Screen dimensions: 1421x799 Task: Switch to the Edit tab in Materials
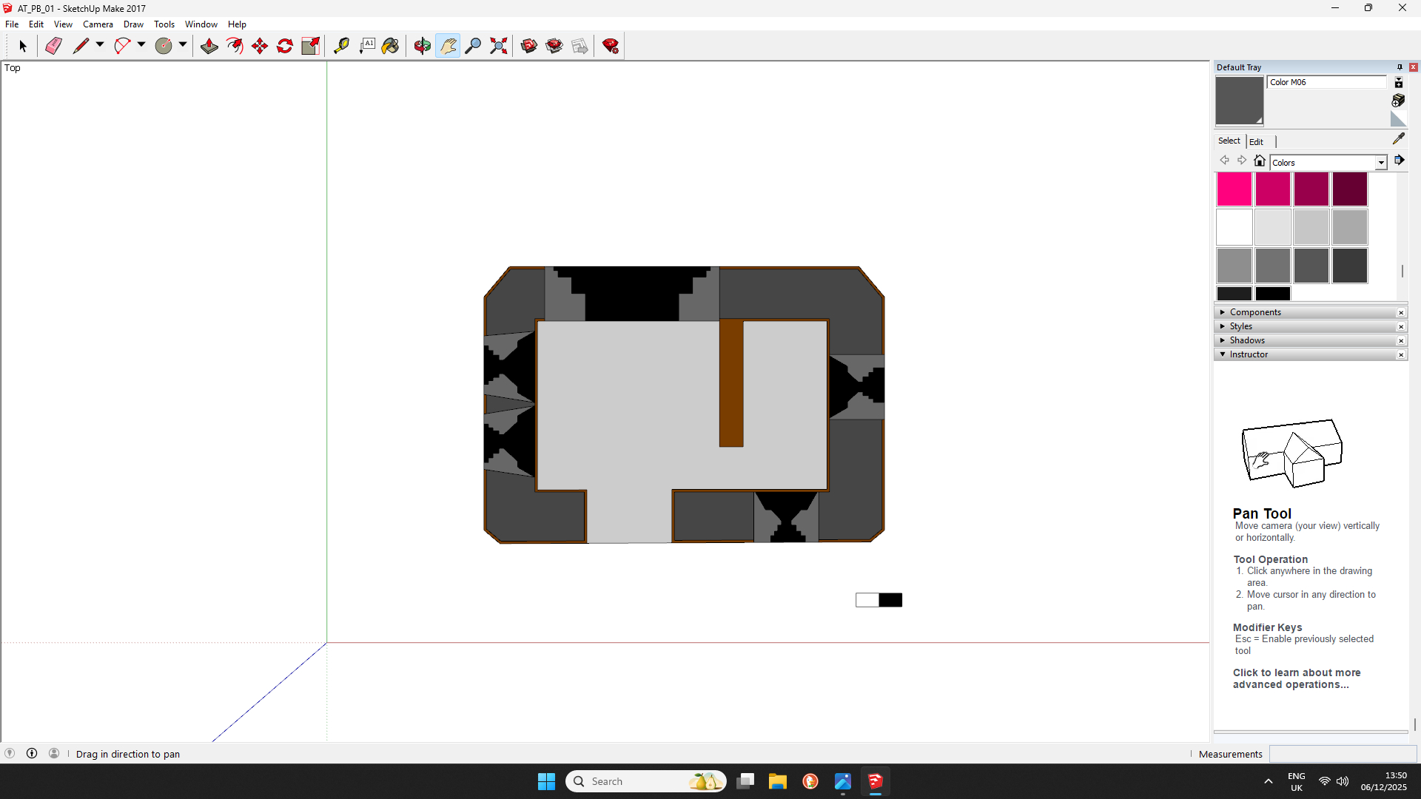coord(1256,141)
